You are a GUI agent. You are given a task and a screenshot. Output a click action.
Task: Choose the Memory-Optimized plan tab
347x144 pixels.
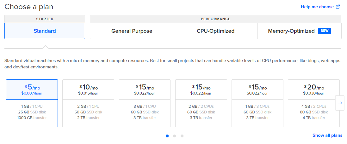tap(291, 31)
